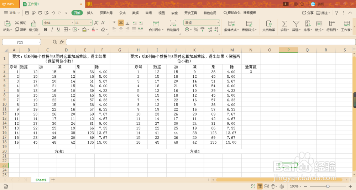Viewport: 356px width, 190px height.
Task: Open Print Preview from quick toolbar
Action: click(47, 13)
